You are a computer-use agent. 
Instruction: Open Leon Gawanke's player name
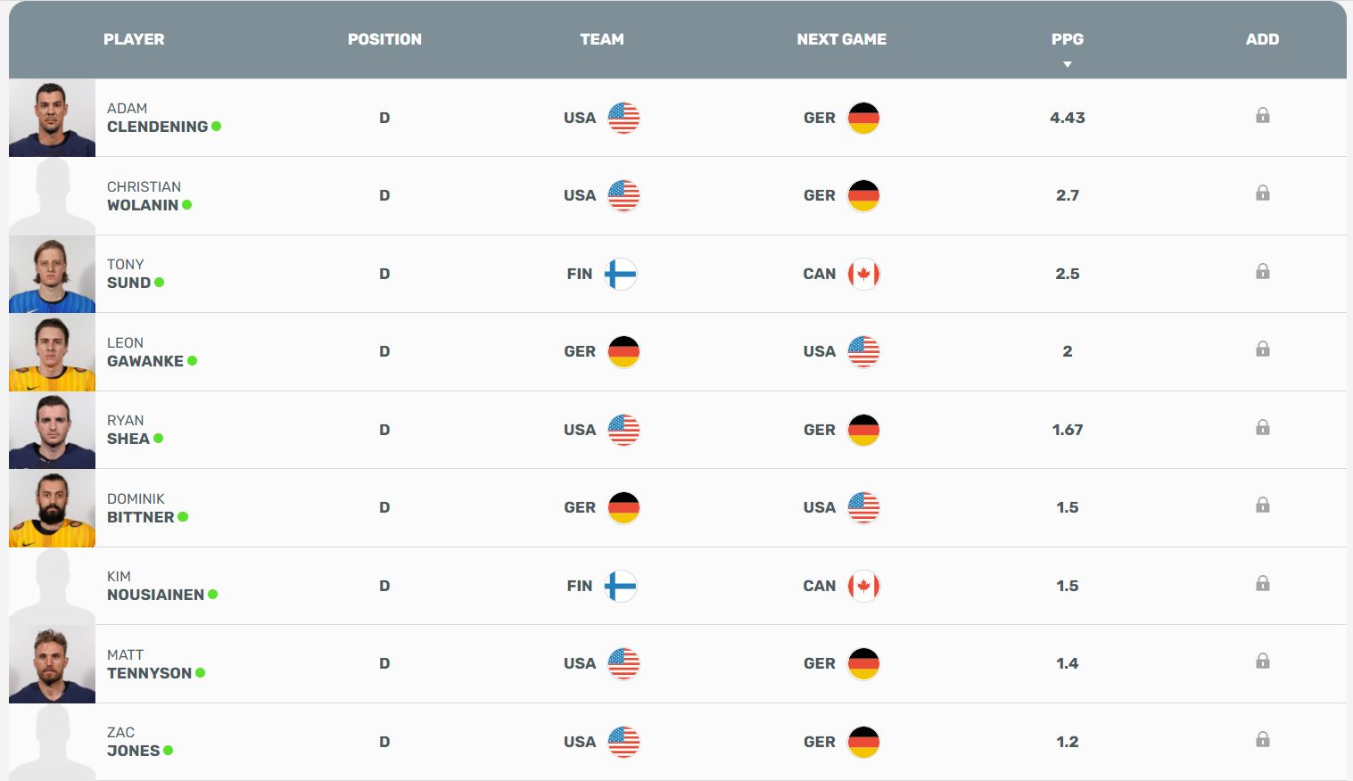(x=145, y=351)
